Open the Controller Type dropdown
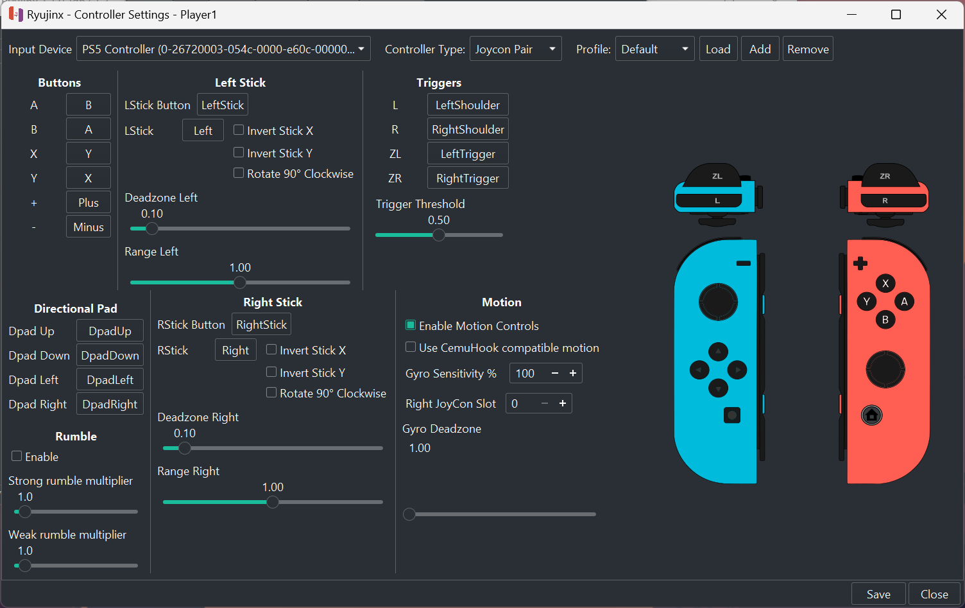 point(516,49)
